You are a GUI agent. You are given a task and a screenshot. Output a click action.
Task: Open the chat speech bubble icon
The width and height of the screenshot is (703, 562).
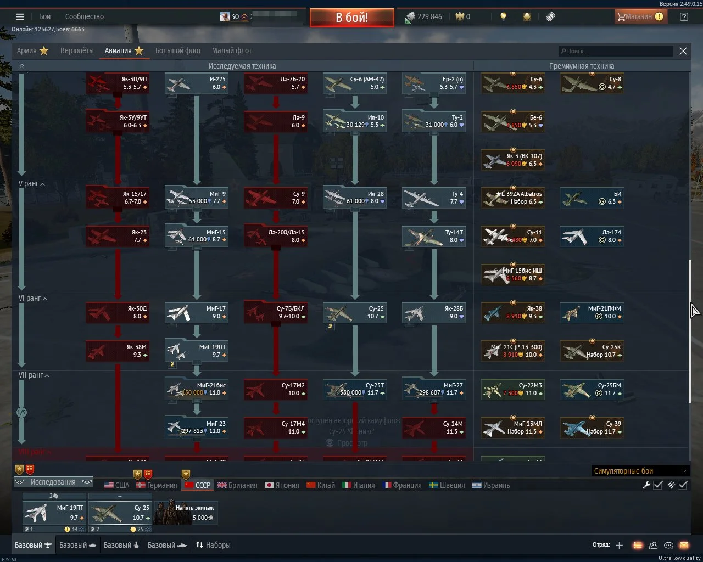(x=668, y=545)
